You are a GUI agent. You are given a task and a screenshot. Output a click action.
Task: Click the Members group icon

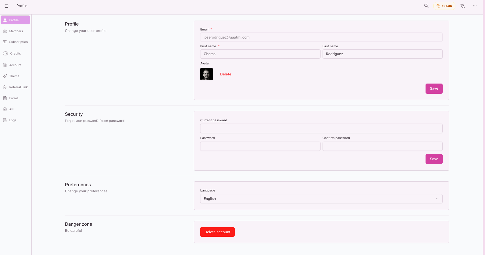(5, 31)
